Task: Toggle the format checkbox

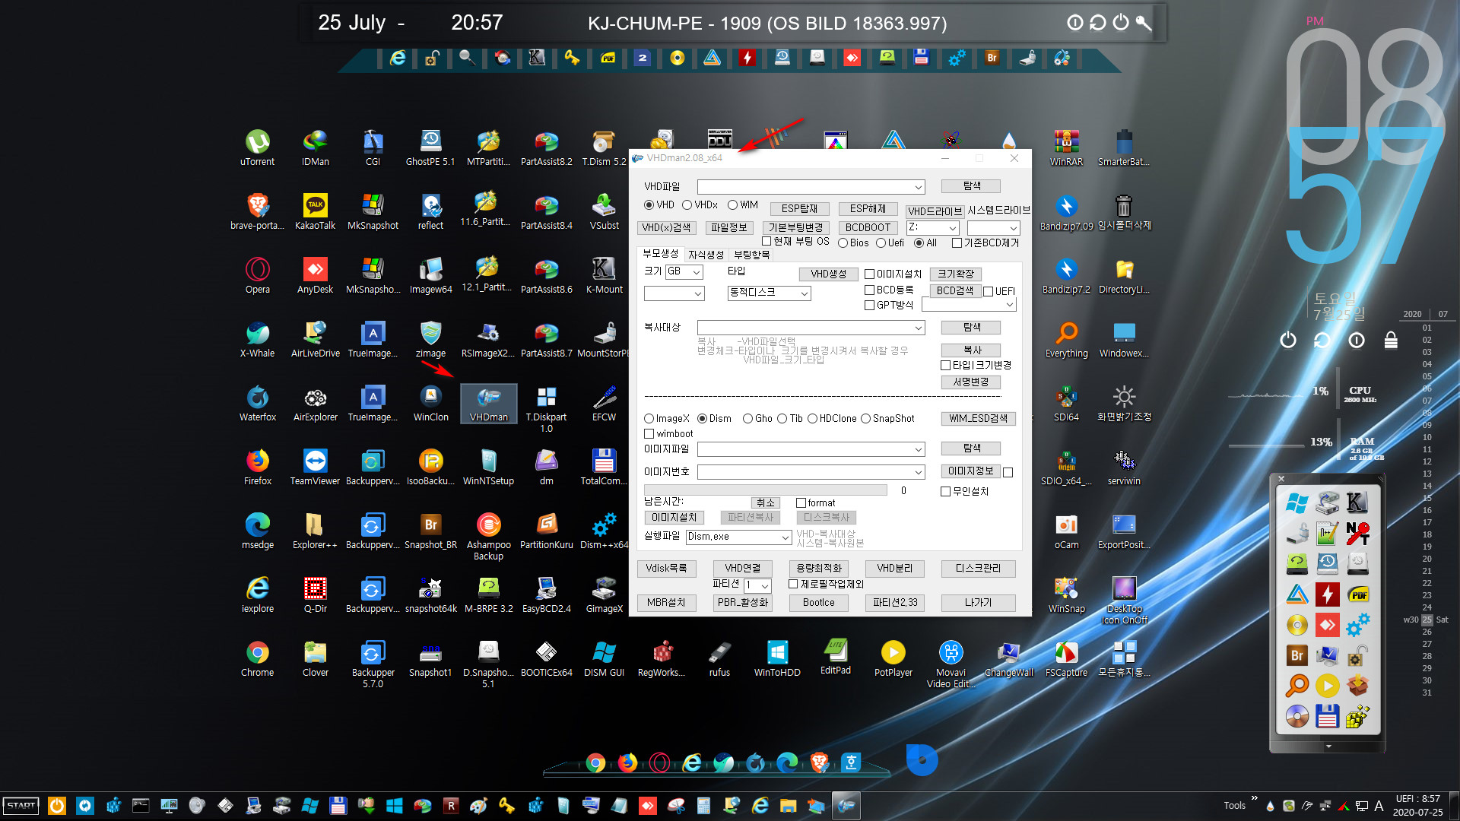Action: coord(801,503)
